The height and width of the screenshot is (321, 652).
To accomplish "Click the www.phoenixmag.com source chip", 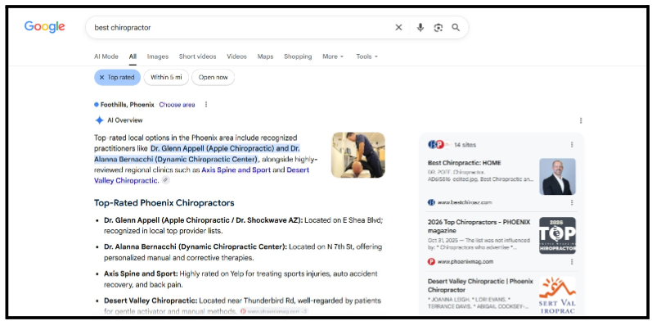I will tap(274, 311).
